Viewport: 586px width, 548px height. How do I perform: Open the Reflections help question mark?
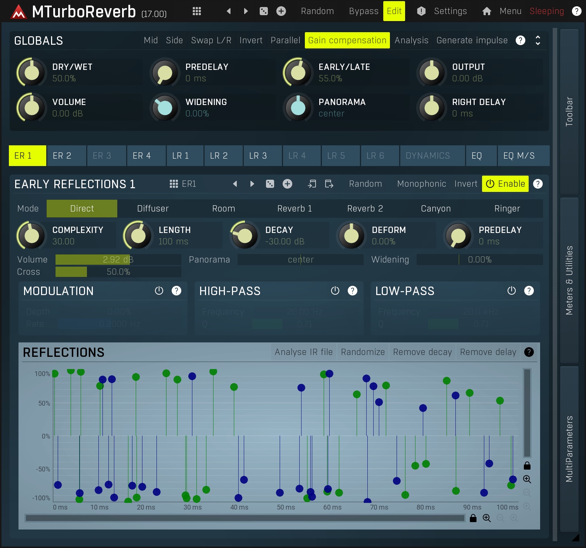[x=529, y=352]
